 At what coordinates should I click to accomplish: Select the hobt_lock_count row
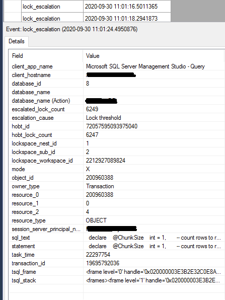point(117,135)
